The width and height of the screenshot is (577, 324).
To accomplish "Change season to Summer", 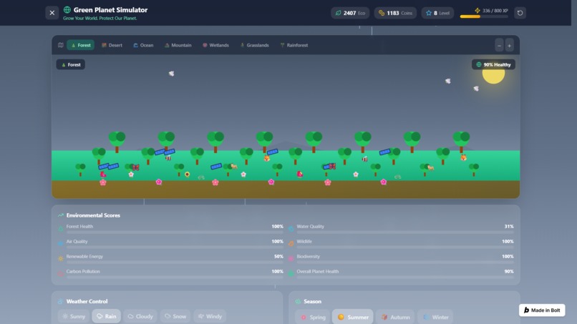I will pos(352,317).
